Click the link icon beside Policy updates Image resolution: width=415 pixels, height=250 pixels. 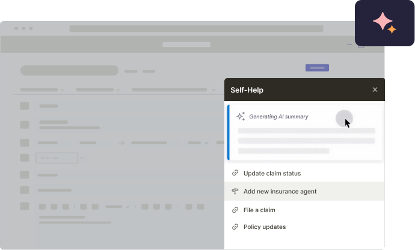pyautogui.click(x=235, y=227)
